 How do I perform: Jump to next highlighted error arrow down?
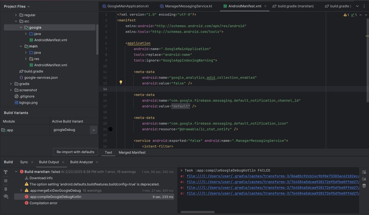pos(366,15)
